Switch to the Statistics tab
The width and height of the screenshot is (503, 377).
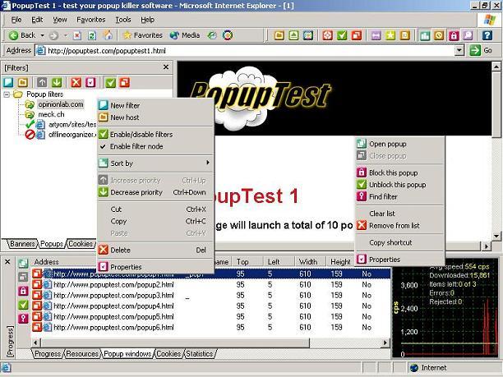tap(200, 354)
